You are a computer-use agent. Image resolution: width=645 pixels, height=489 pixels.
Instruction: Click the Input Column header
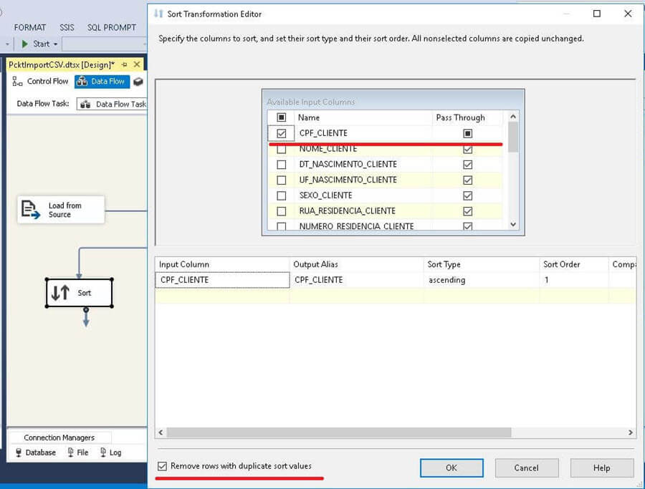click(222, 264)
